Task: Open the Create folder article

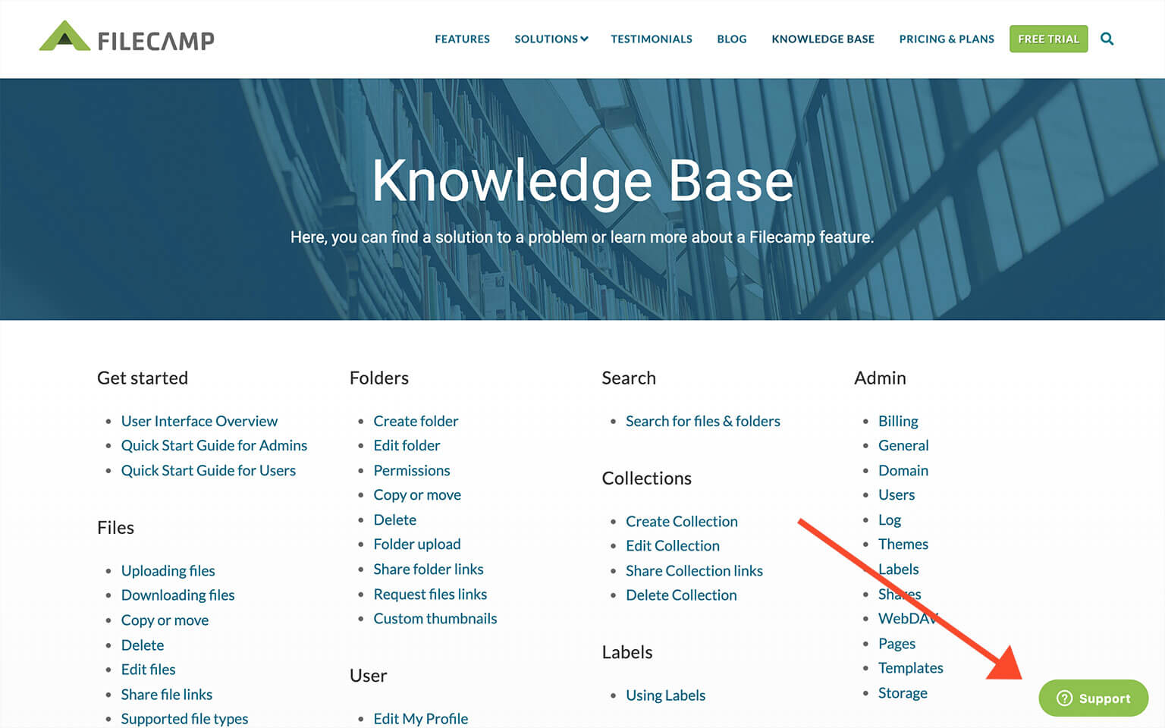Action: (x=416, y=421)
